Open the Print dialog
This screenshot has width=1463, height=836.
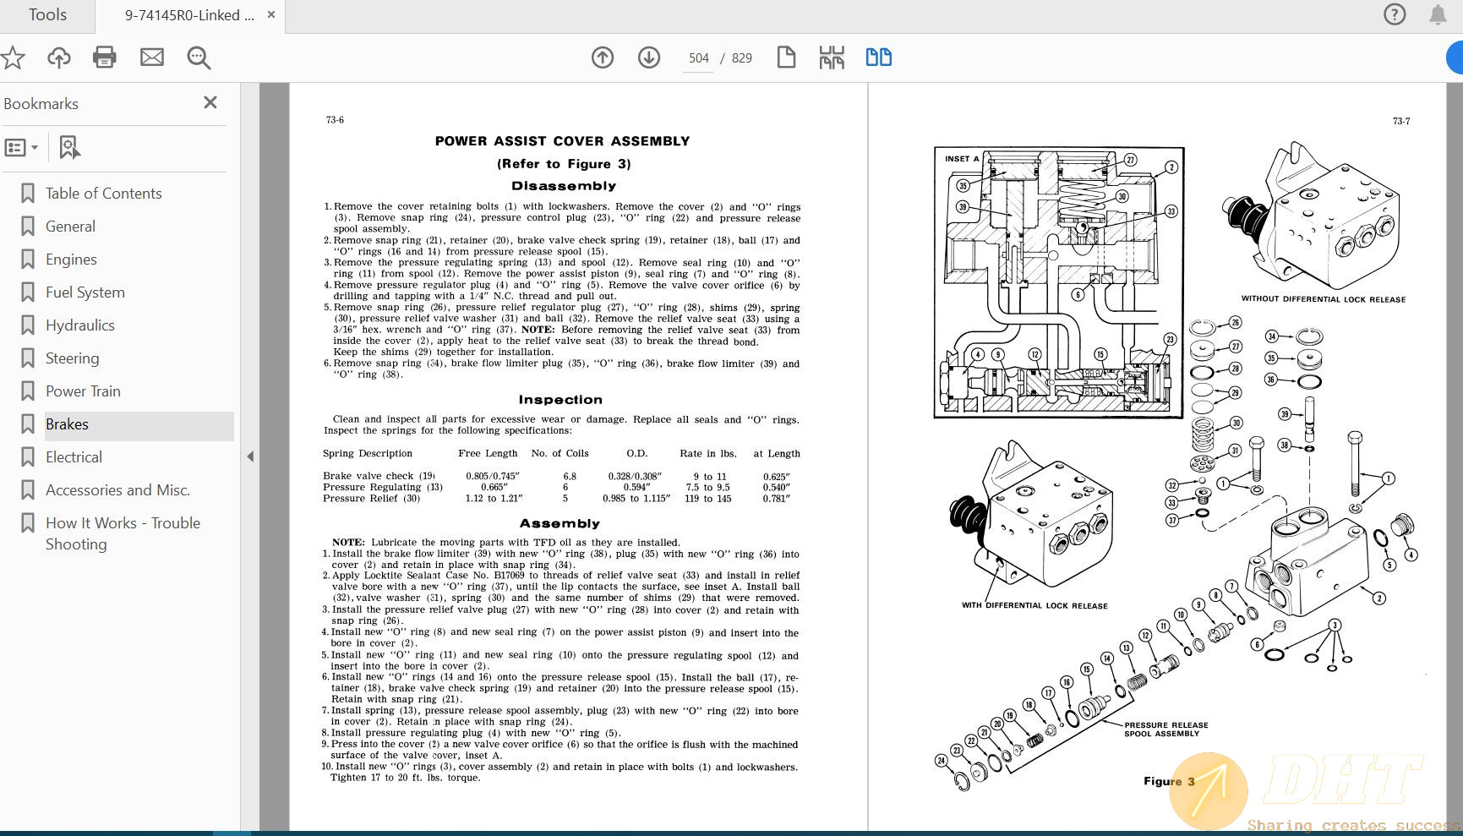104,57
